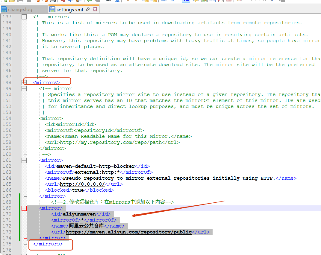The height and width of the screenshot is (255, 321).
Task: Click the opening <mirrors> tag text
Action: (46, 83)
